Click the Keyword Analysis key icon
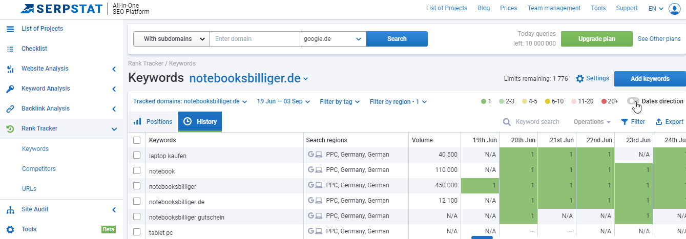This screenshot has width=686, height=239. tap(10, 89)
